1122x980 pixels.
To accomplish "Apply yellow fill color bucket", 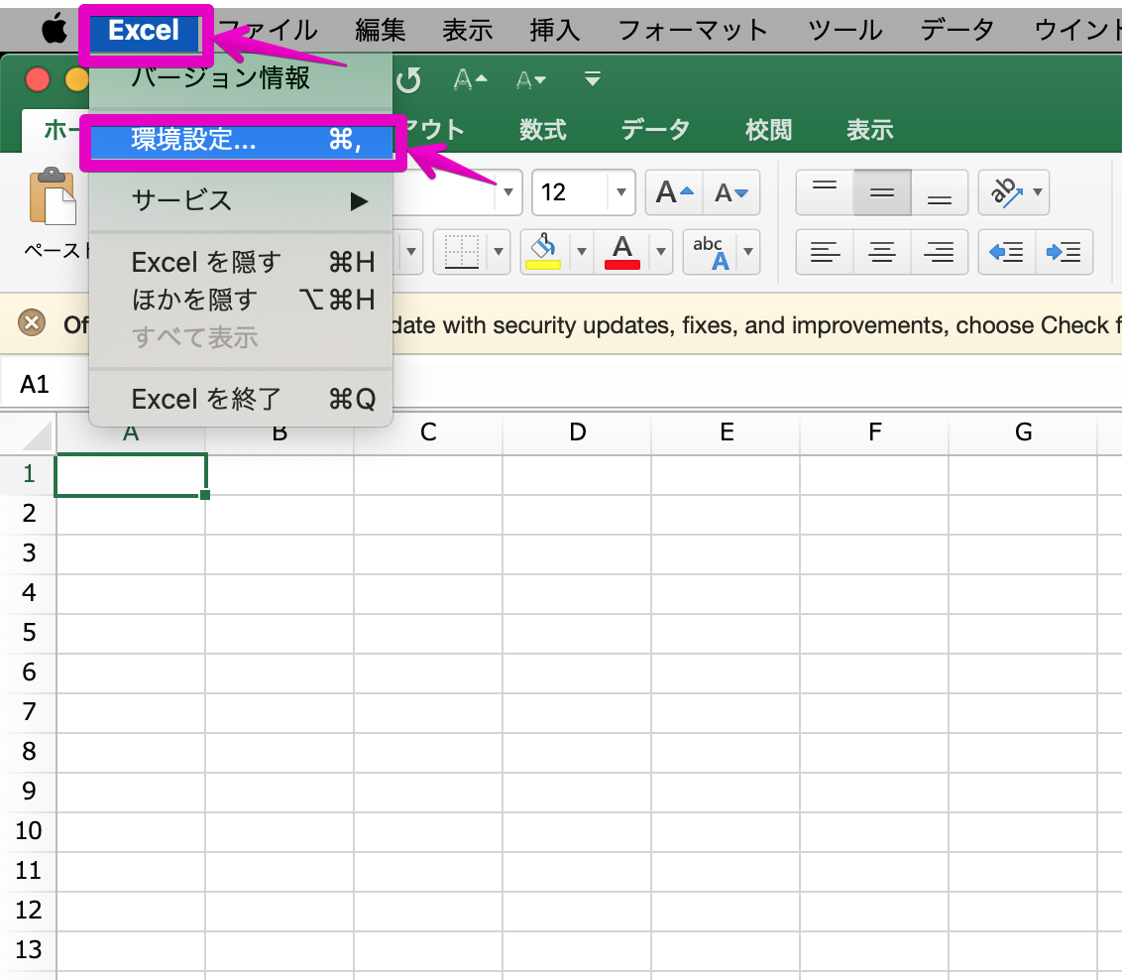I will [543, 251].
